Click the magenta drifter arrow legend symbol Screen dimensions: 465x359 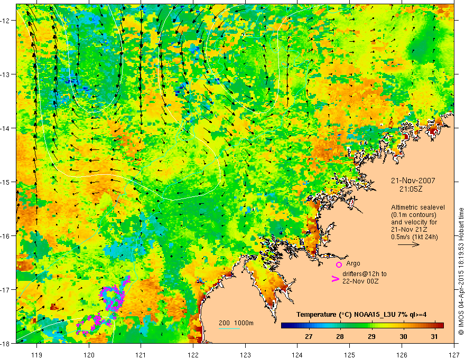(335, 279)
